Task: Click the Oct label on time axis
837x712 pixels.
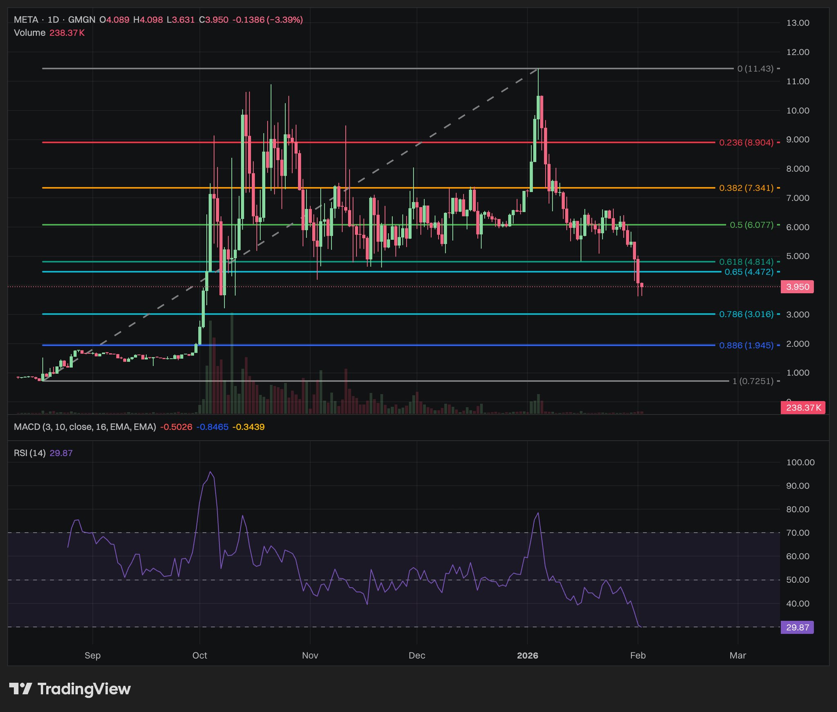Action: click(199, 656)
